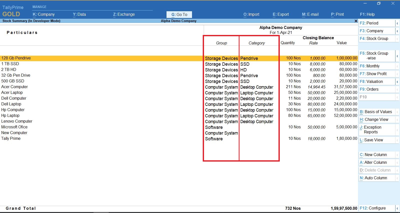
Task: Click the P: Print menu
Action: click(x=337, y=14)
